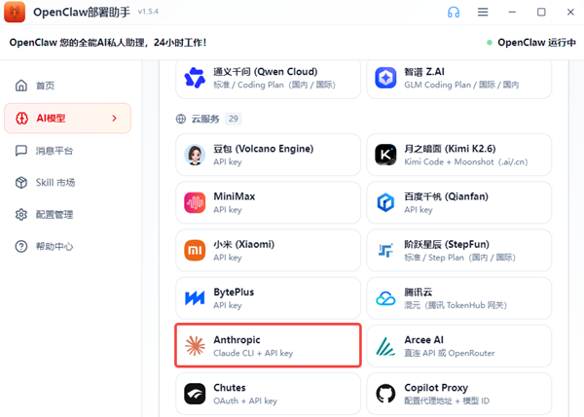
Task: Select the Chutes title text
Action: click(230, 388)
